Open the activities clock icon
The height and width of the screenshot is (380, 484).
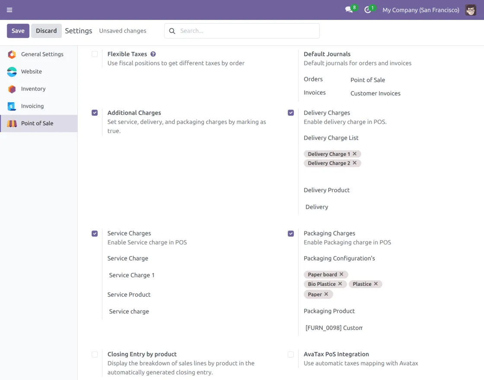click(368, 10)
